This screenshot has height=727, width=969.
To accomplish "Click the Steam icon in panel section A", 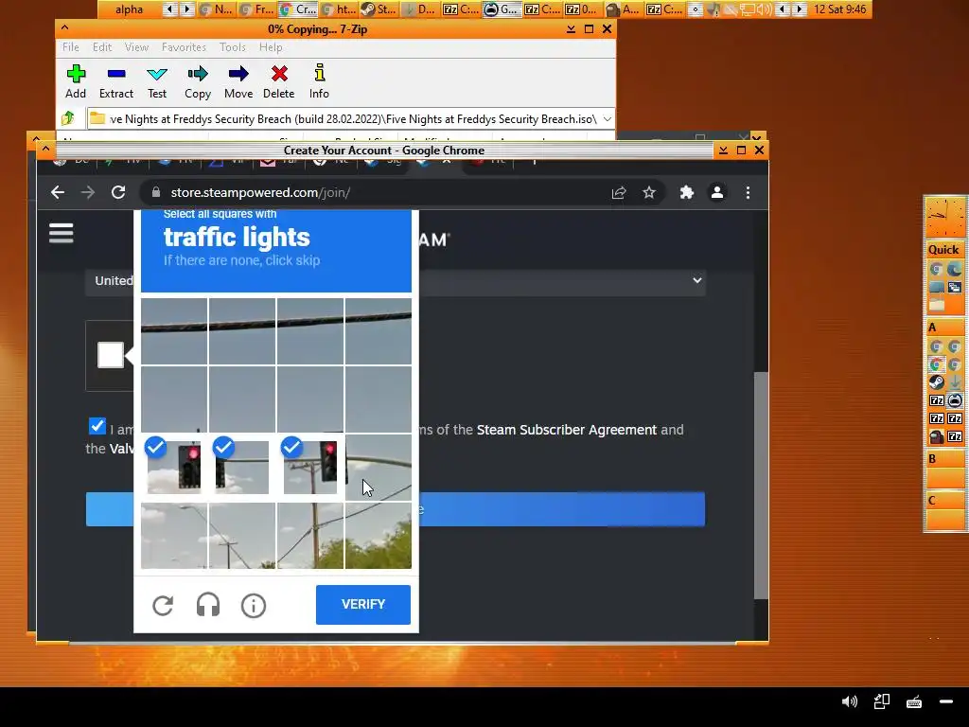I will pos(936,382).
